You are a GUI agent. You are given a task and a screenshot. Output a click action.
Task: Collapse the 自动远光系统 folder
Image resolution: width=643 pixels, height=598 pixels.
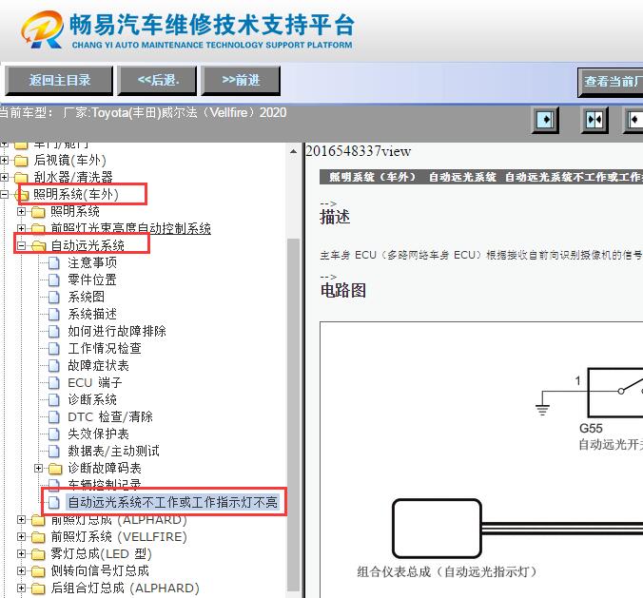click(21, 245)
